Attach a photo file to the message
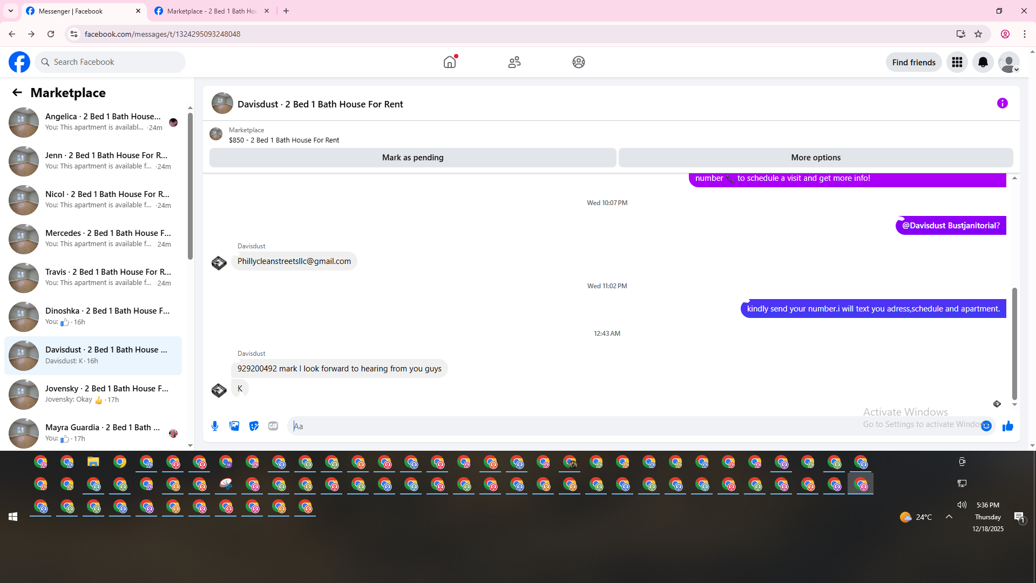 click(234, 426)
